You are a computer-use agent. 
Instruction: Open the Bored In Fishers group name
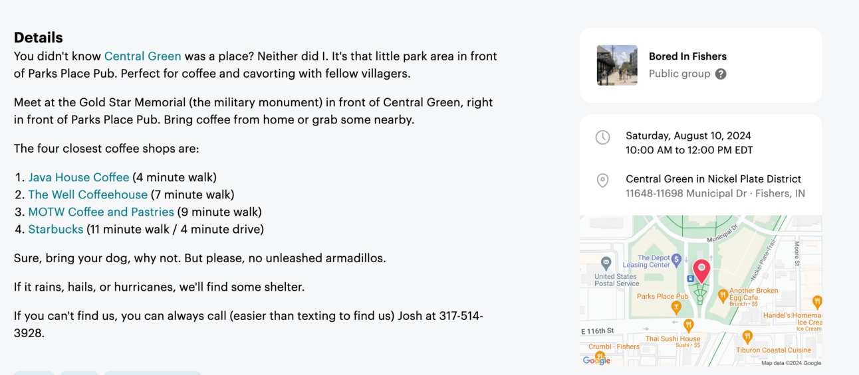point(687,56)
